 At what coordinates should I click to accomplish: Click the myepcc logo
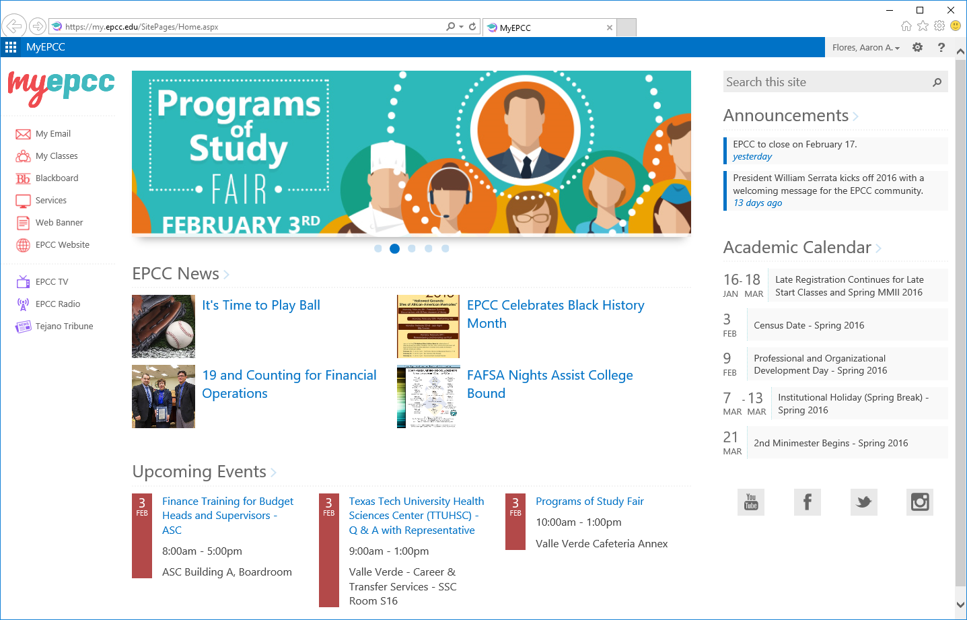point(61,88)
